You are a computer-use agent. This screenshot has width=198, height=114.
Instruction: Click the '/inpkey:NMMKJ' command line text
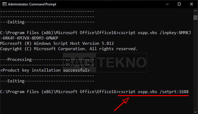[175, 33]
